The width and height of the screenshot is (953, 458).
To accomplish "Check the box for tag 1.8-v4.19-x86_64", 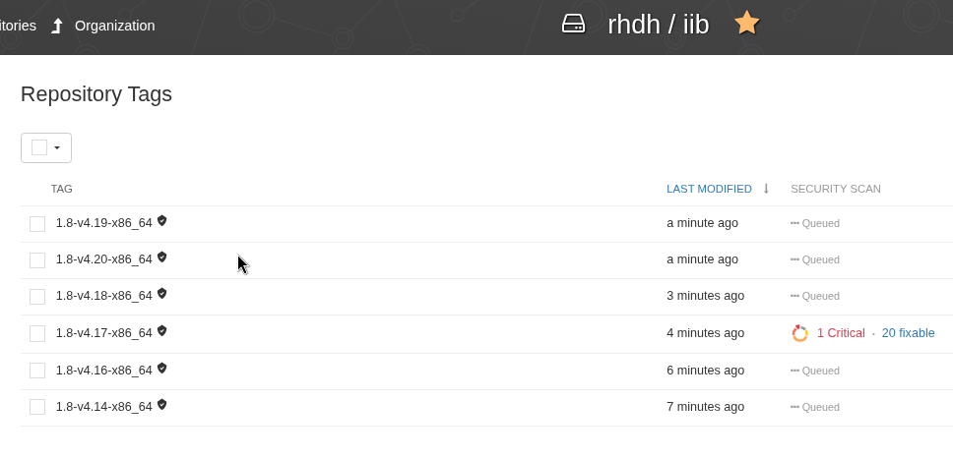I will (x=37, y=224).
